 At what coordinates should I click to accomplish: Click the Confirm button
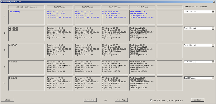(197, 100)
